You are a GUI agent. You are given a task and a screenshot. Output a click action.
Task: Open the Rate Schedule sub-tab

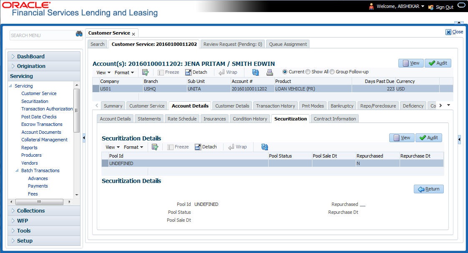[x=182, y=119]
